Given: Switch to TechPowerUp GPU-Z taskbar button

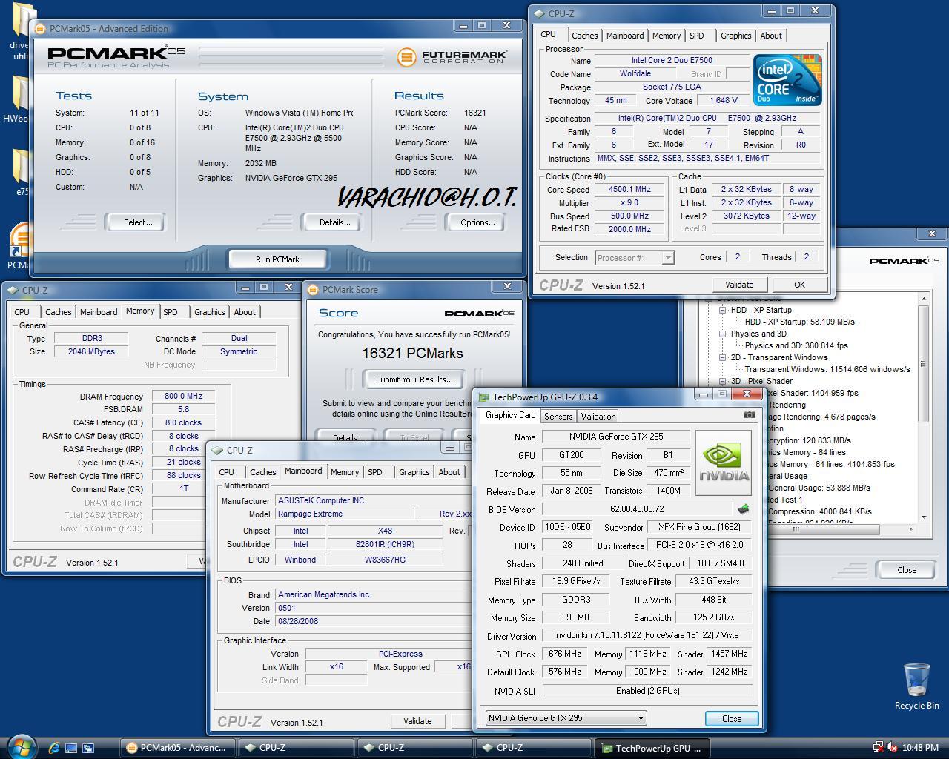Looking at the screenshot, I should [x=652, y=748].
